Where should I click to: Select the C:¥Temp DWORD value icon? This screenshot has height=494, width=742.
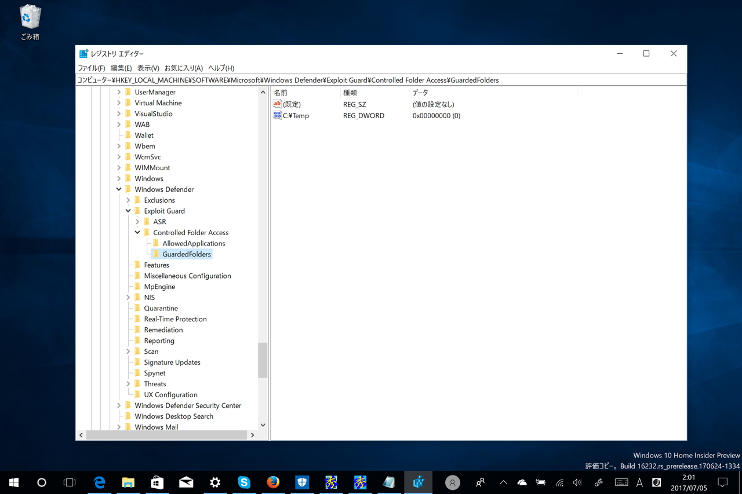(277, 115)
